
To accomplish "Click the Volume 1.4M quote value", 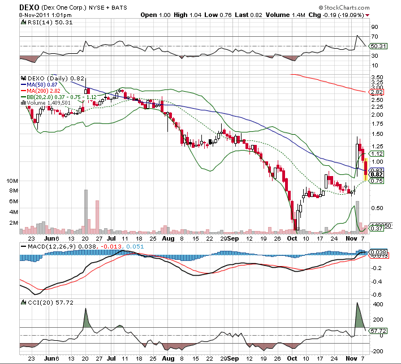I will point(286,15).
